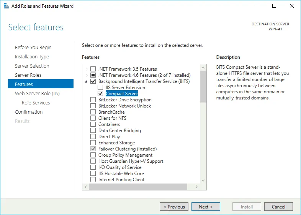The image size is (301, 215).
Task: Go to the Confirmation step
Action: pyautogui.click(x=29, y=112)
